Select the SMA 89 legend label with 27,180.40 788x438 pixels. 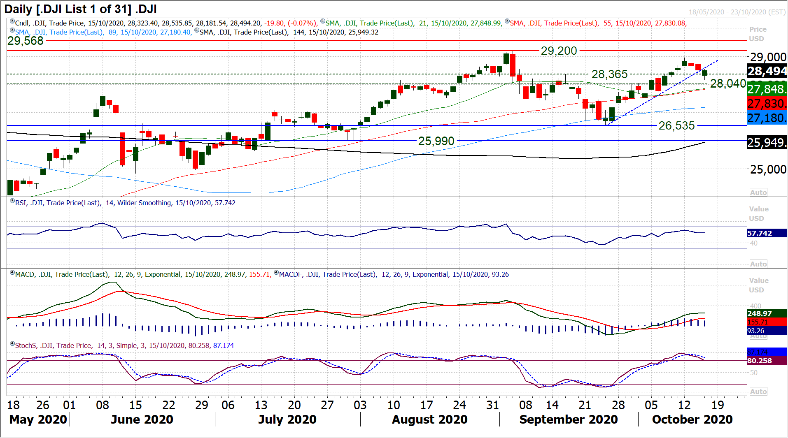tap(103, 32)
